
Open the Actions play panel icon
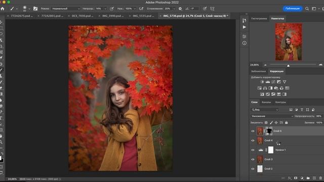coord(245,27)
